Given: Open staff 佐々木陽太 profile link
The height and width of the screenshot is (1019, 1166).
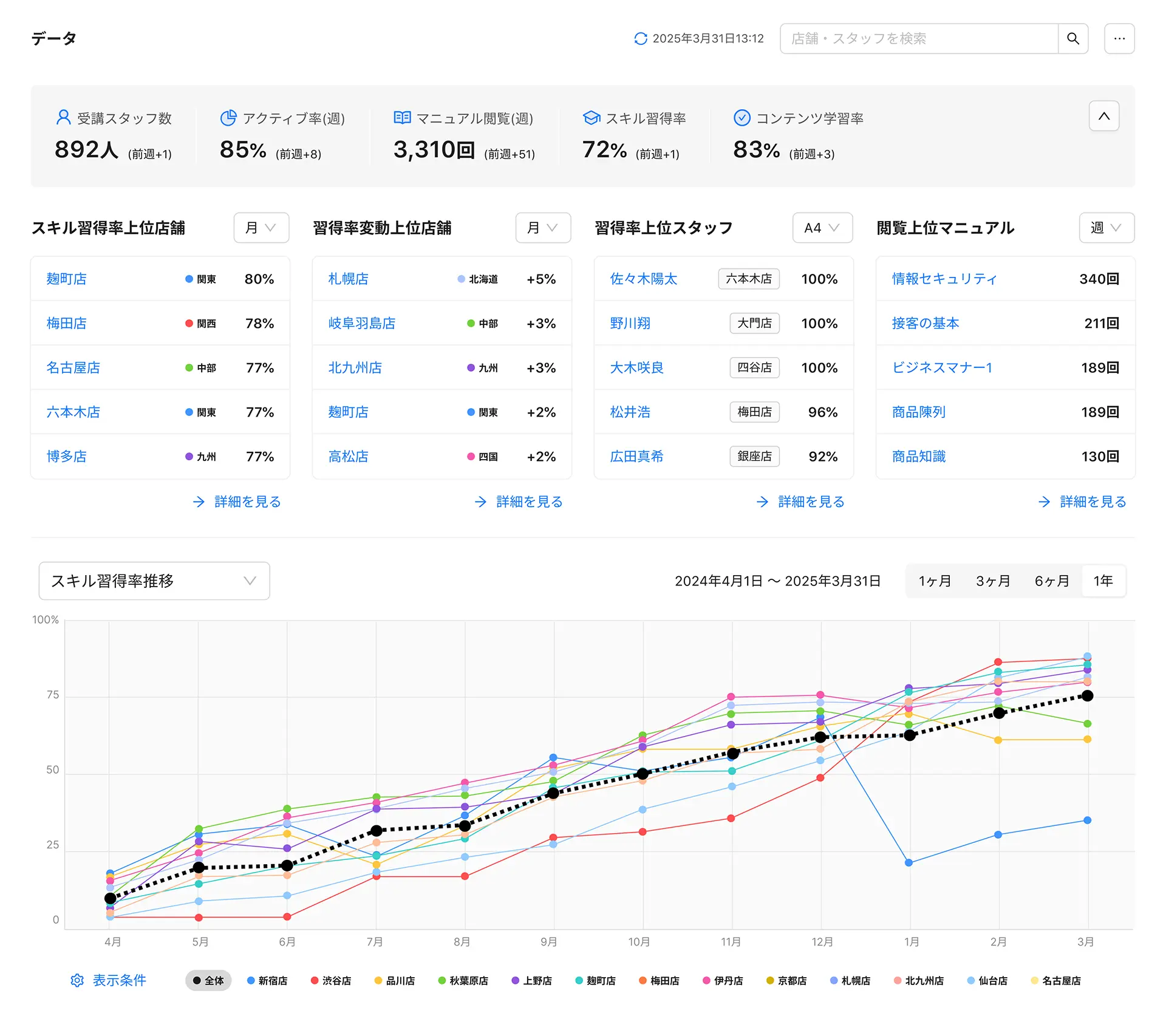Looking at the screenshot, I should tap(644, 279).
